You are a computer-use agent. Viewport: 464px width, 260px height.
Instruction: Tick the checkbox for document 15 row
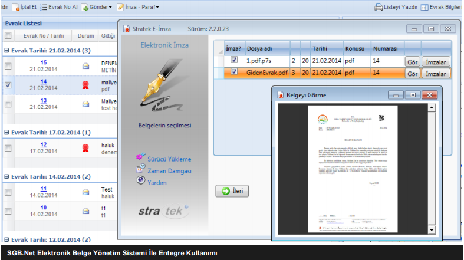[x=8, y=66]
